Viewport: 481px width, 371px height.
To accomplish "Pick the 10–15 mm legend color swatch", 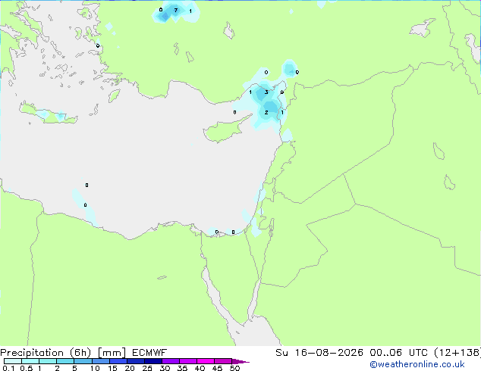I will click(x=101, y=361).
